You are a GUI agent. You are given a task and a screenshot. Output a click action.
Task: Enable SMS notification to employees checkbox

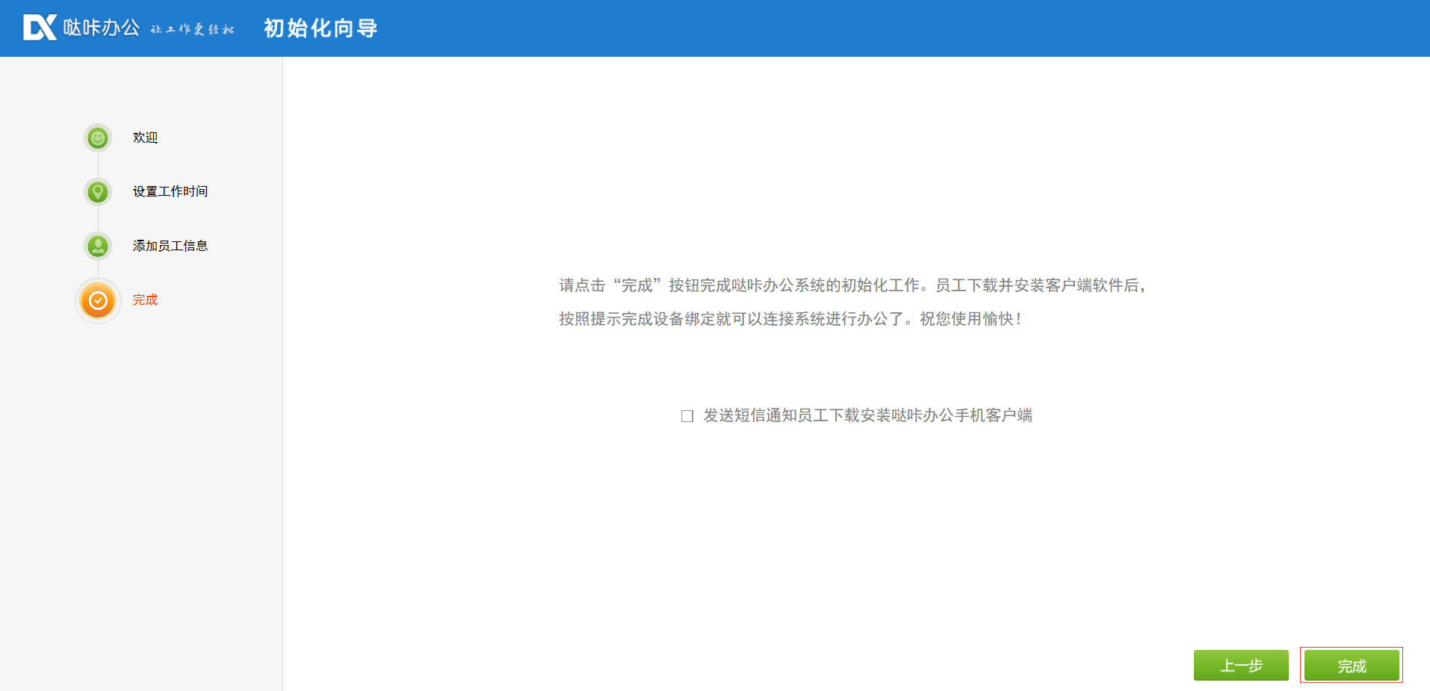[x=687, y=416]
